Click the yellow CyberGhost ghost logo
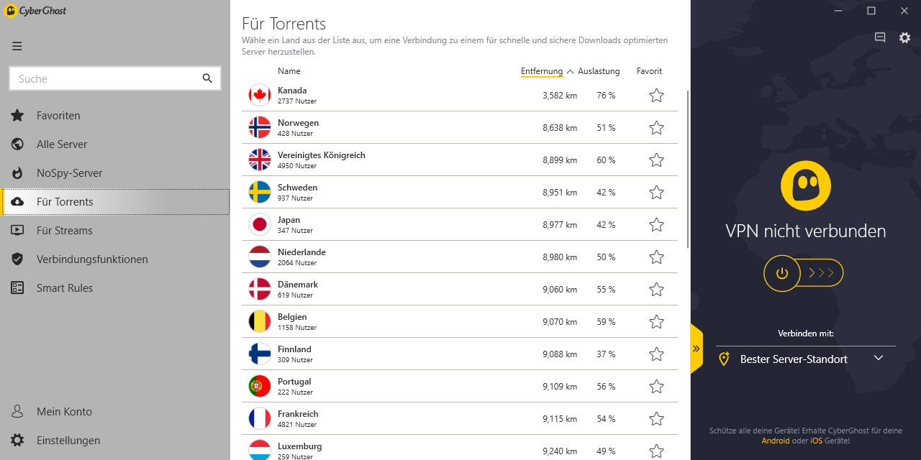 [x=806, y=185]
